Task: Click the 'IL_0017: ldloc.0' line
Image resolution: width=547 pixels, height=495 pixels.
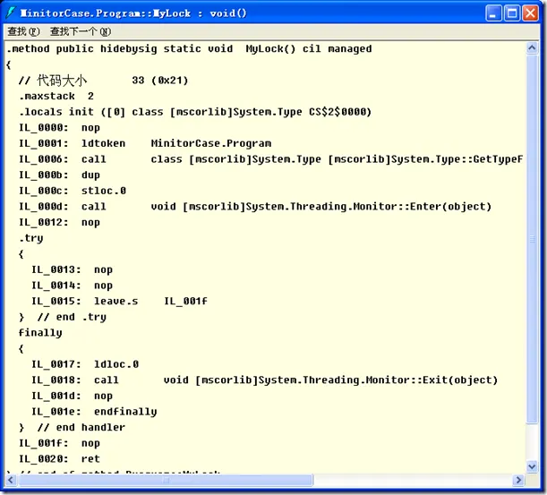Action: click(x=85, y=364)
